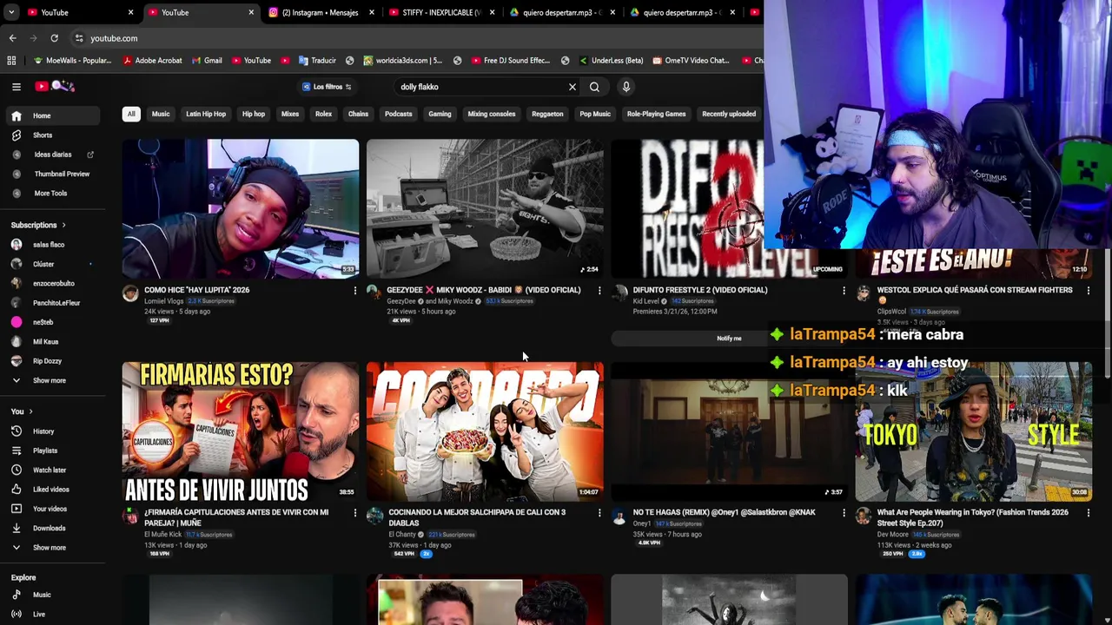The image size is (1112, 625).
Task: Open options menu for COMO HICE HAY LUPITA video
Action: (x=354, y=291)
